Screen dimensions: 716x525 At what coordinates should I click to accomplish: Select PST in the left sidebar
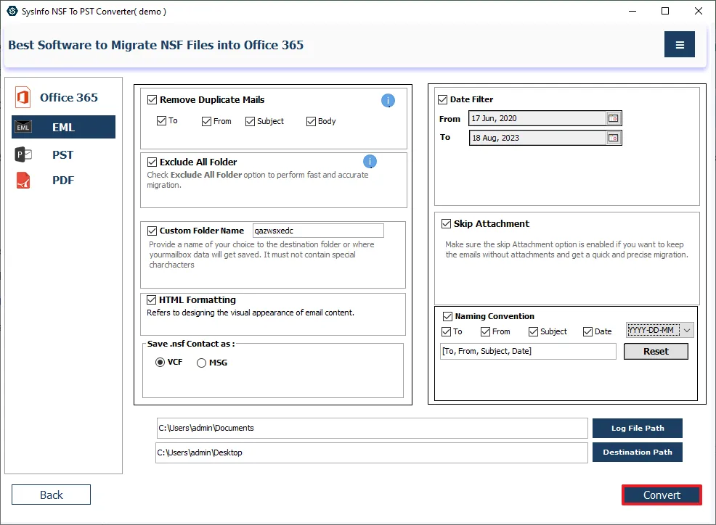click(62, 154)
